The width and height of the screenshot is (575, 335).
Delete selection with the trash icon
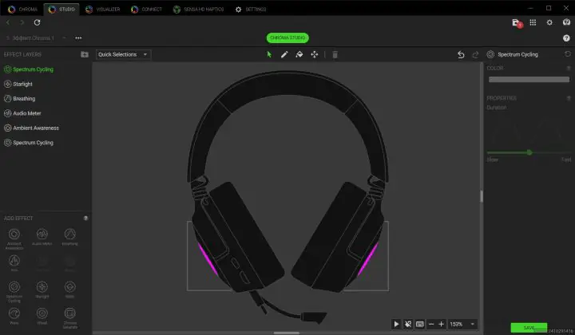tap(335, 54)
